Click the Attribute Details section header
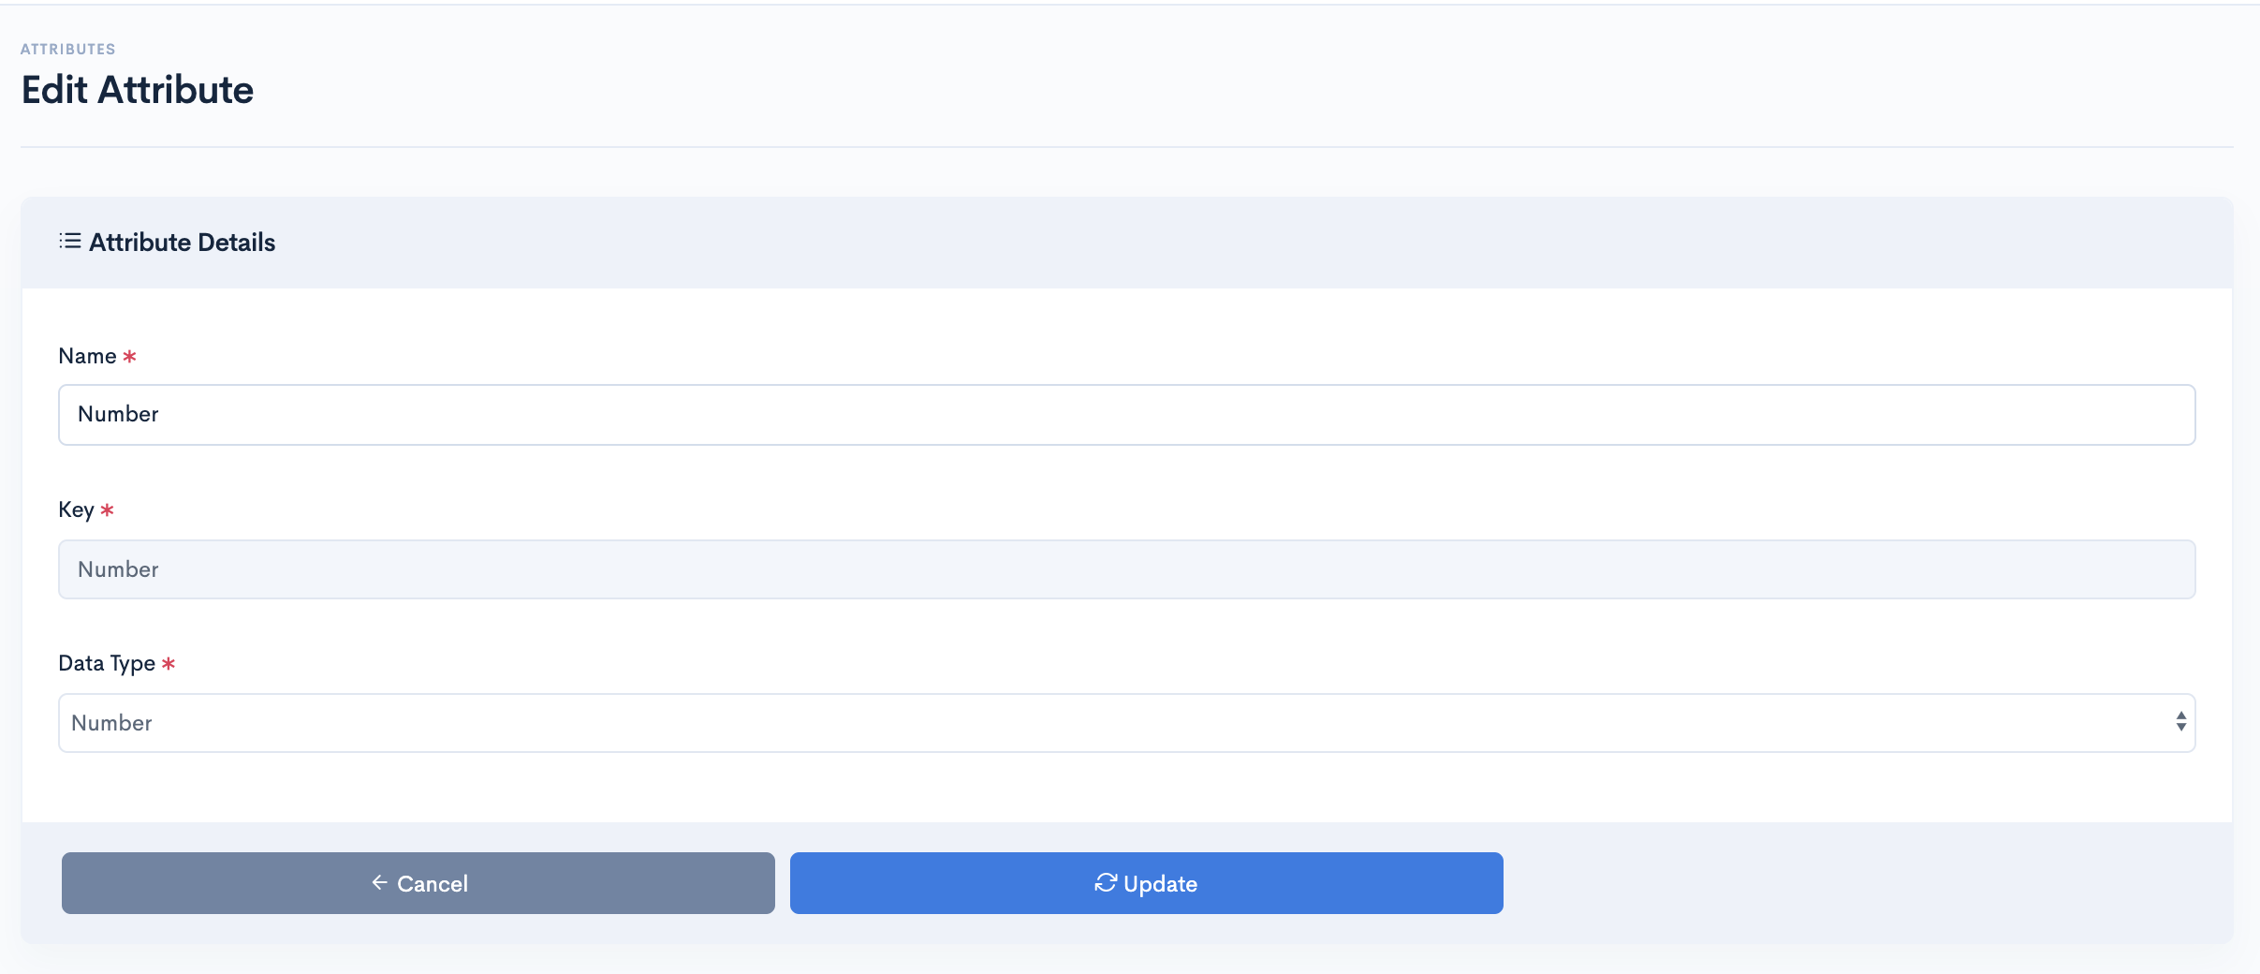The width and height of the screenshot is (2260, 974). coord(1127,243)
